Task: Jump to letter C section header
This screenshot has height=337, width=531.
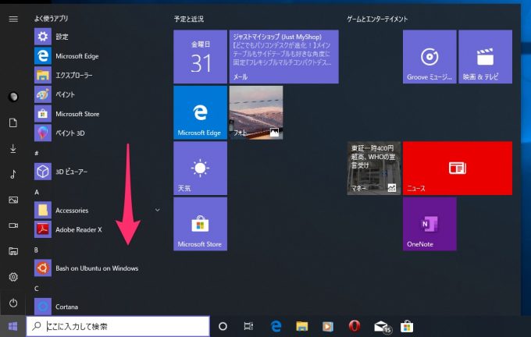Action: point(36,289)
